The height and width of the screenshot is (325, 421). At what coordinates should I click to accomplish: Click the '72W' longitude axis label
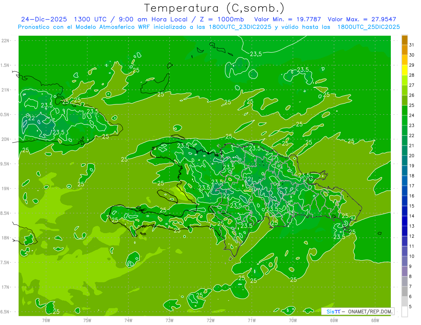pos(210,320)
